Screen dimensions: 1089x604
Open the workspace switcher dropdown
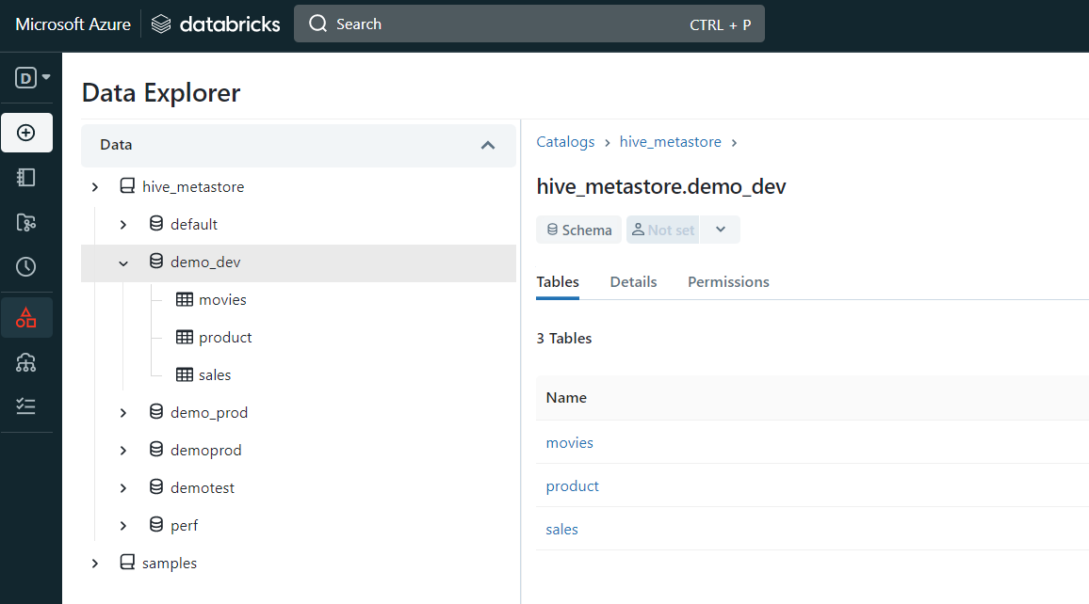(33, 78)
